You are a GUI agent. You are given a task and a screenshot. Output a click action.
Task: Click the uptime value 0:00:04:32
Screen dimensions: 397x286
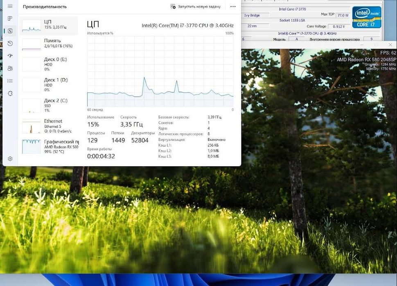101,156
